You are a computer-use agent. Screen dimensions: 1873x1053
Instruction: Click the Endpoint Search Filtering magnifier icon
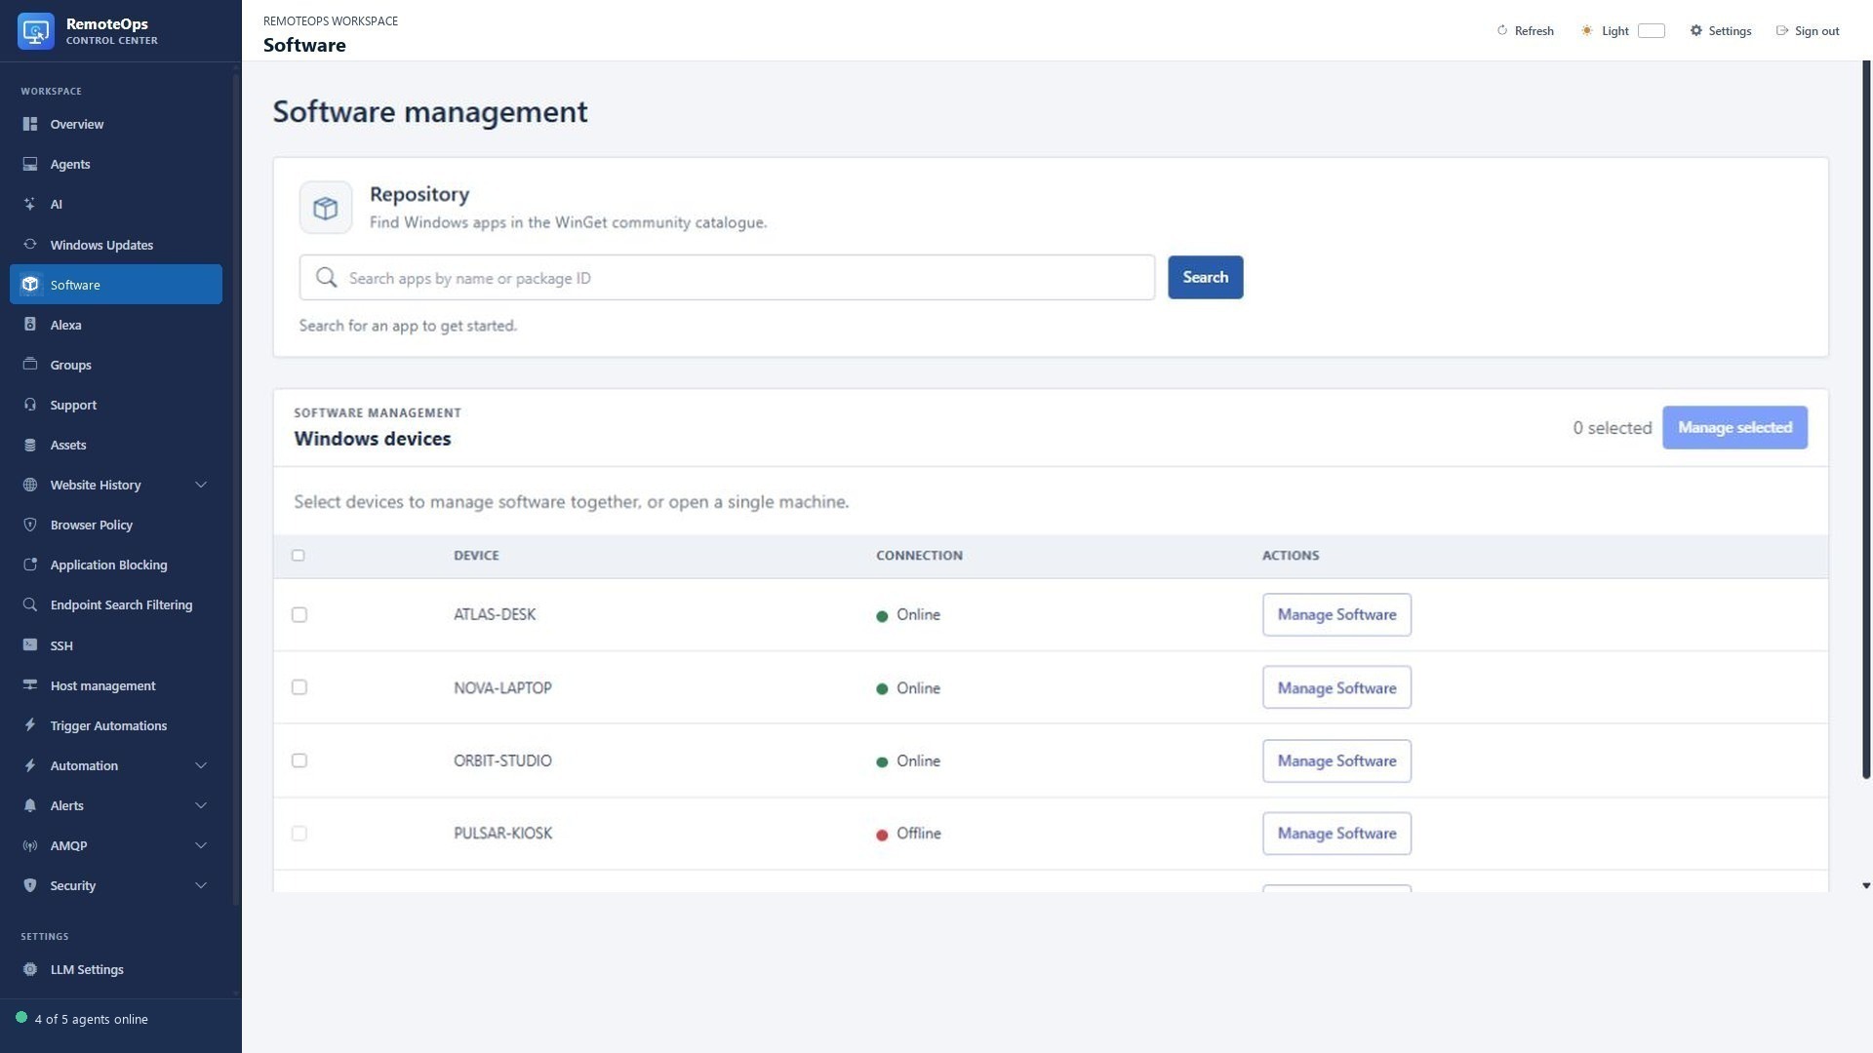tap(30, 604)
